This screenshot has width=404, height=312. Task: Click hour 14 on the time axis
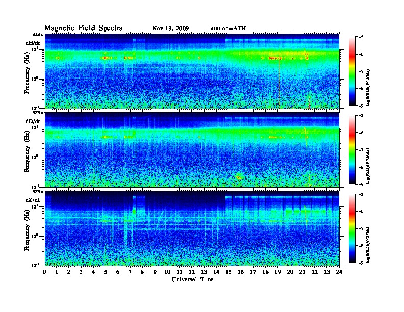pyautogui.click(x=216, y=272)
